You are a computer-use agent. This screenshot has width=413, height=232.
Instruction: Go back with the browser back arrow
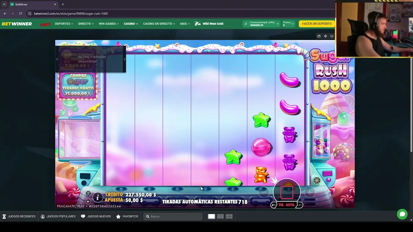[x=5, y=14]
